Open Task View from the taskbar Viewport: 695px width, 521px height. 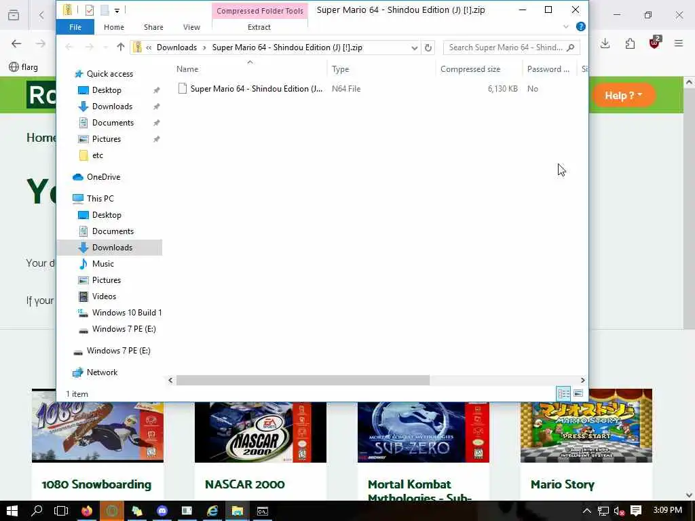[x=61, y=512]
